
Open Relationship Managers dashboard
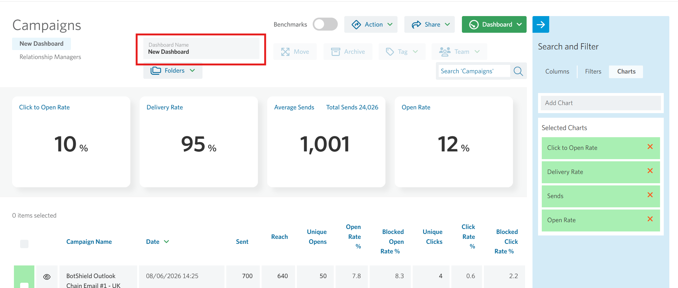[x=50, y=57]
